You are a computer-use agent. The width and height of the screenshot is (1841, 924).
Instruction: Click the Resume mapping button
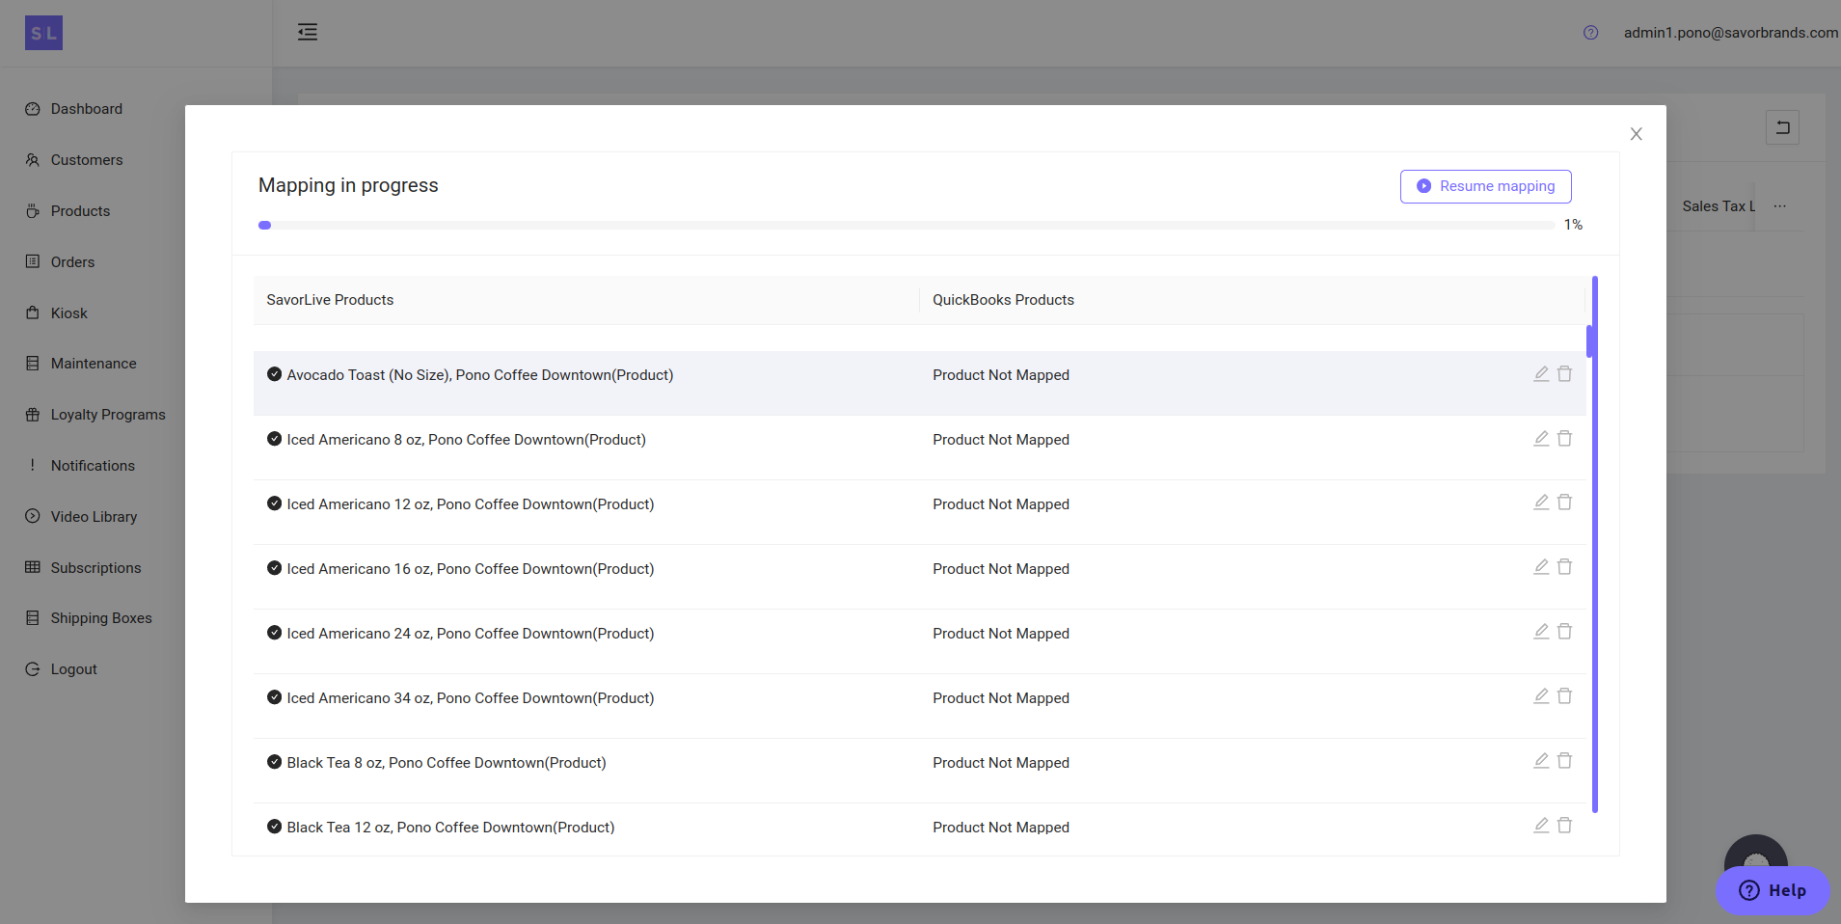click(x=1485, y=186)
